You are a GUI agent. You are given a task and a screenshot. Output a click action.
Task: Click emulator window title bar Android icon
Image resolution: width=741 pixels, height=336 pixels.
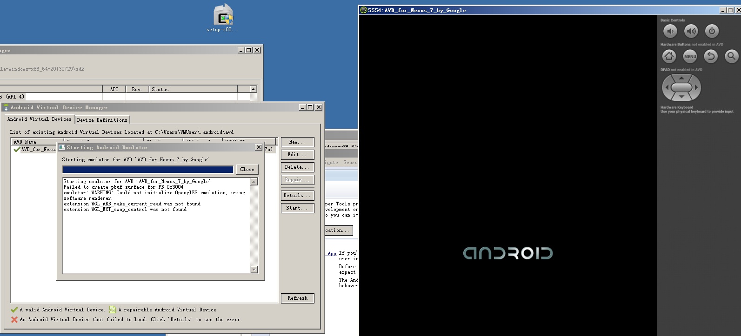[x=363, y=10]
